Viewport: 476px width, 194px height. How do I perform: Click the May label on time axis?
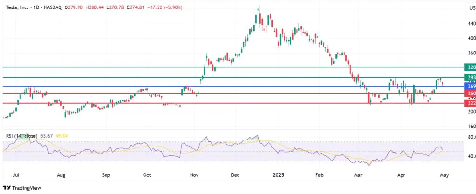[x=444, y=175]
